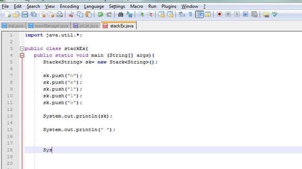The width and height of the screenshot is (302, 169).
Task: Open the Search menu
Action: (x=33, y=7)
